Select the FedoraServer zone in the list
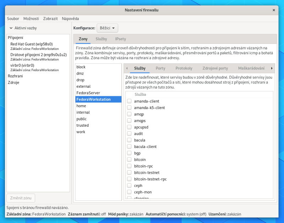 pyautogui.click(x=88, y=93)
